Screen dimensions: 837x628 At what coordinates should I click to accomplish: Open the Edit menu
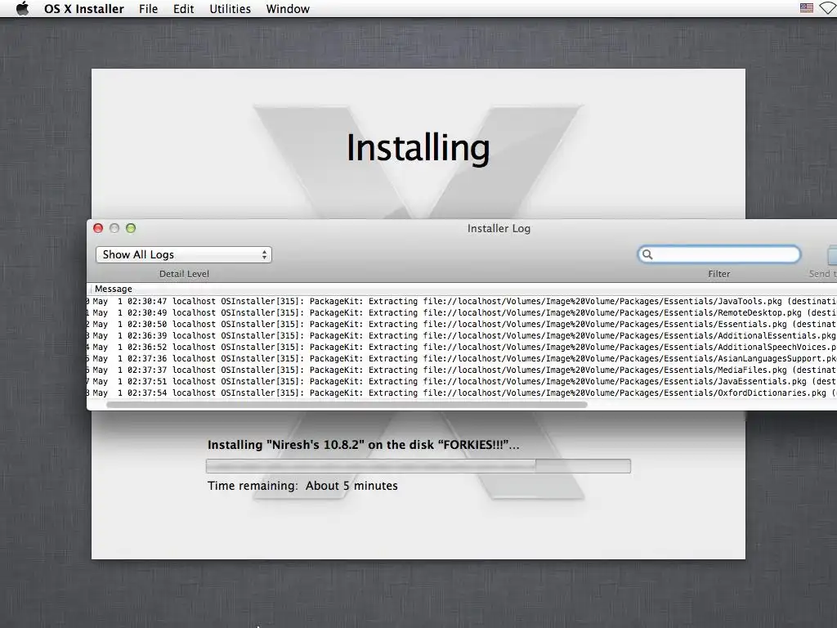[x=184, y=9]
